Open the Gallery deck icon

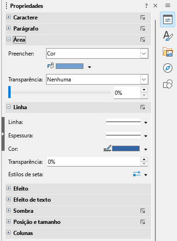coord(168,52)
